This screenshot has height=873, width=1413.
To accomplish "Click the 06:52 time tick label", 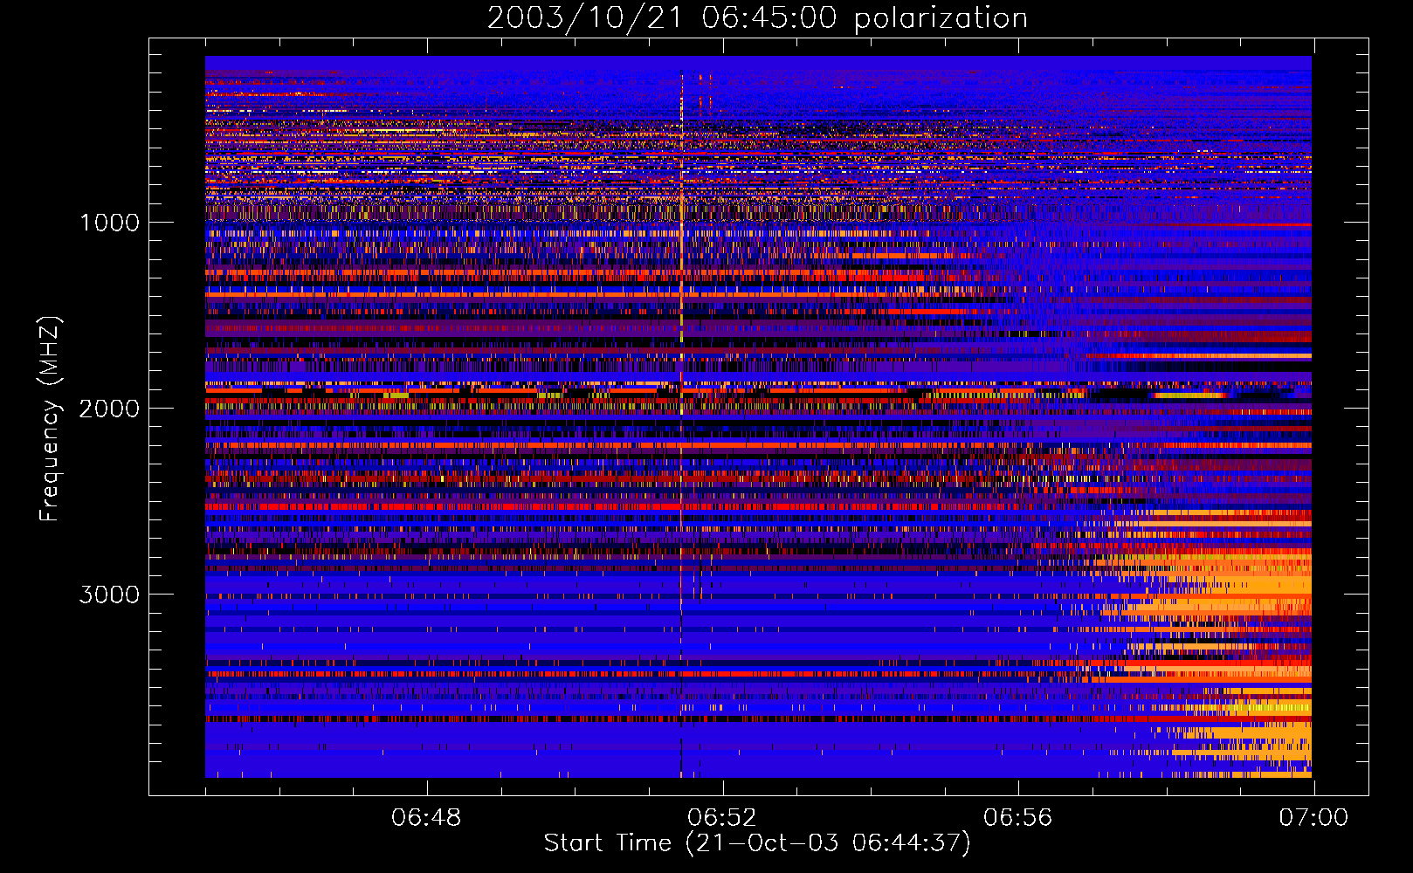I will (x=722, y=818).
